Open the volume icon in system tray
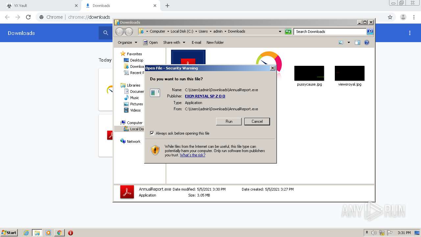The height and width of the screenshot is (237, 421). pyautogui.click(x=374, y=233)
